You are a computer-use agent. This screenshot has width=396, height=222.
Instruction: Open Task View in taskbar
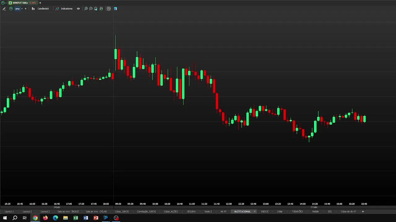coord(25,218)
